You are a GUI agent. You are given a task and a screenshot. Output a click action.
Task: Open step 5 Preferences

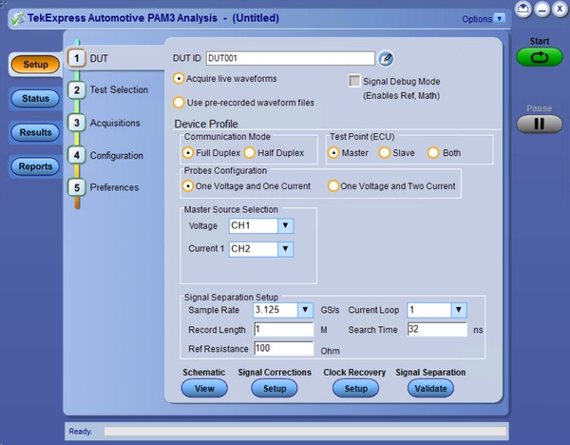coord(114,187)
